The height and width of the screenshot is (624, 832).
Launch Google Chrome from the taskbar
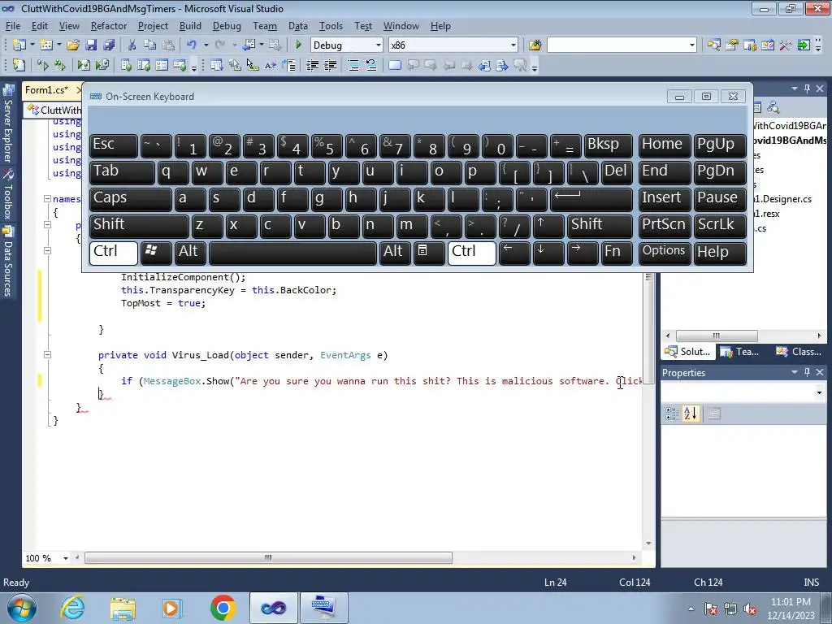[x=223, y=608]
